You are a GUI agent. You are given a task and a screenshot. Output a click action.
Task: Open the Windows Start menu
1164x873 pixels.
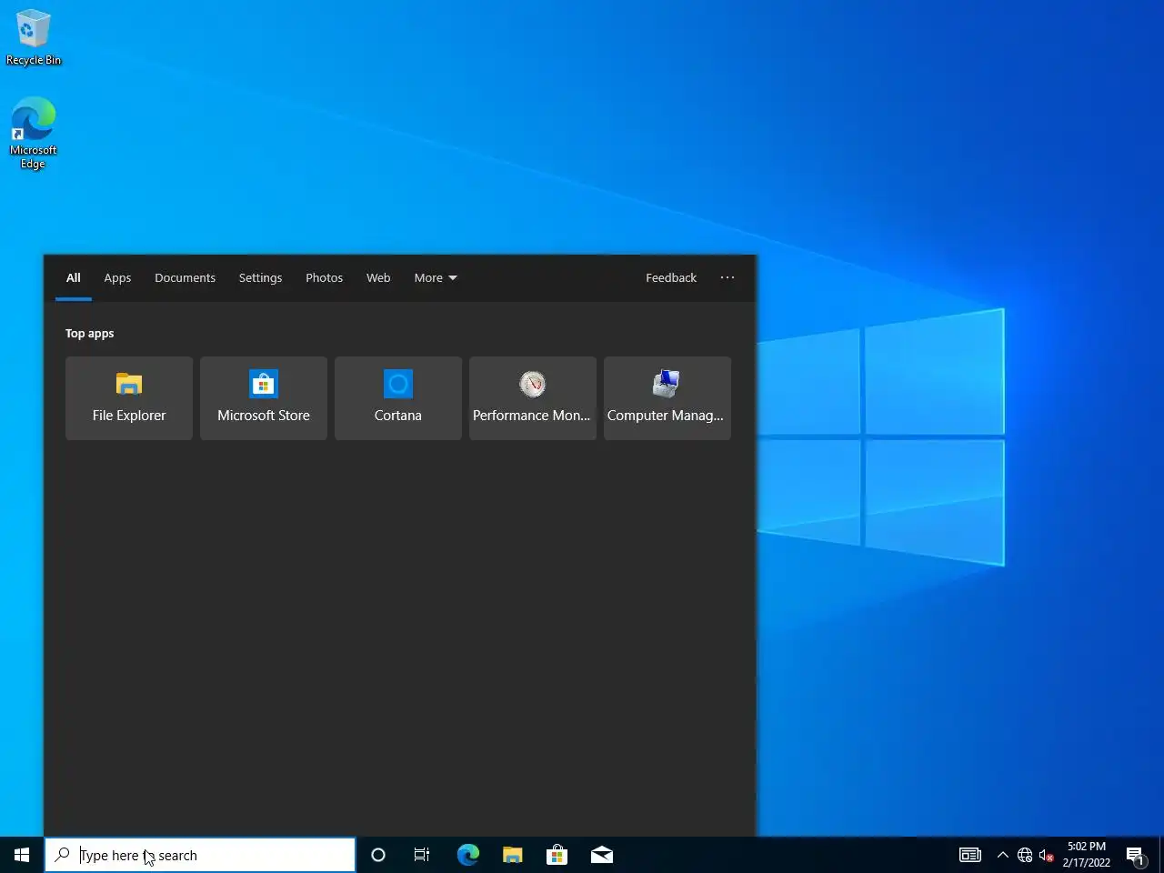pos(22,855)
